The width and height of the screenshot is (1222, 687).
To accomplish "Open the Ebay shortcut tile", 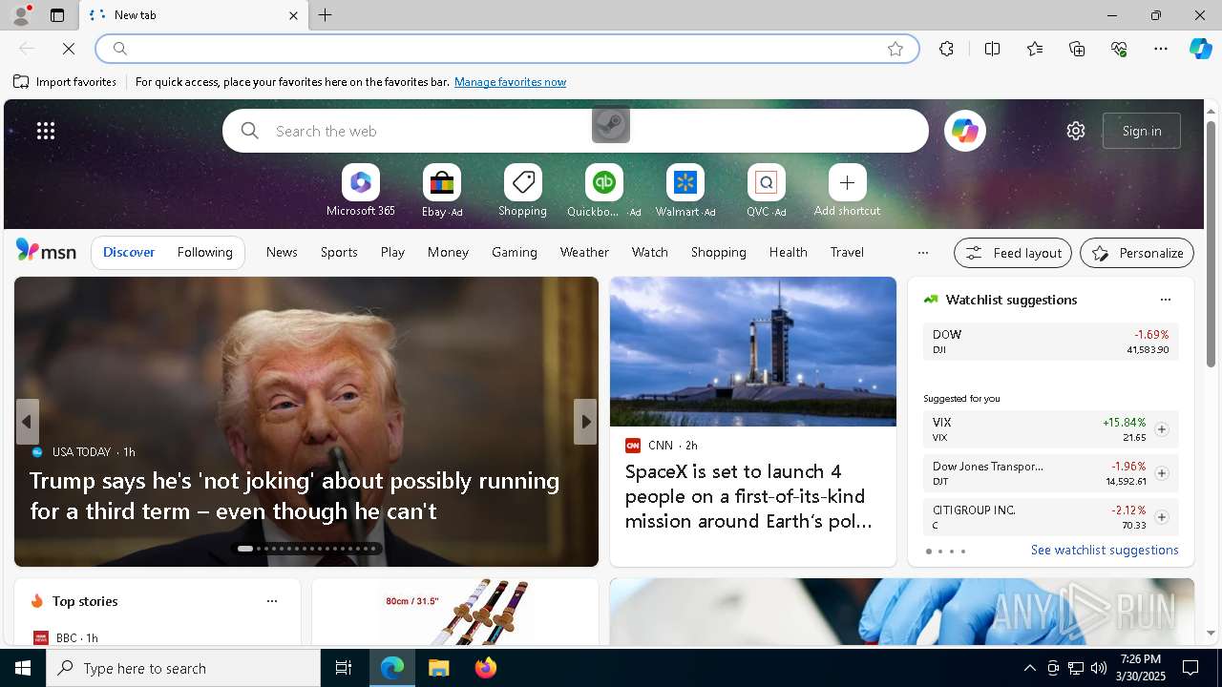I will point(442,191).
